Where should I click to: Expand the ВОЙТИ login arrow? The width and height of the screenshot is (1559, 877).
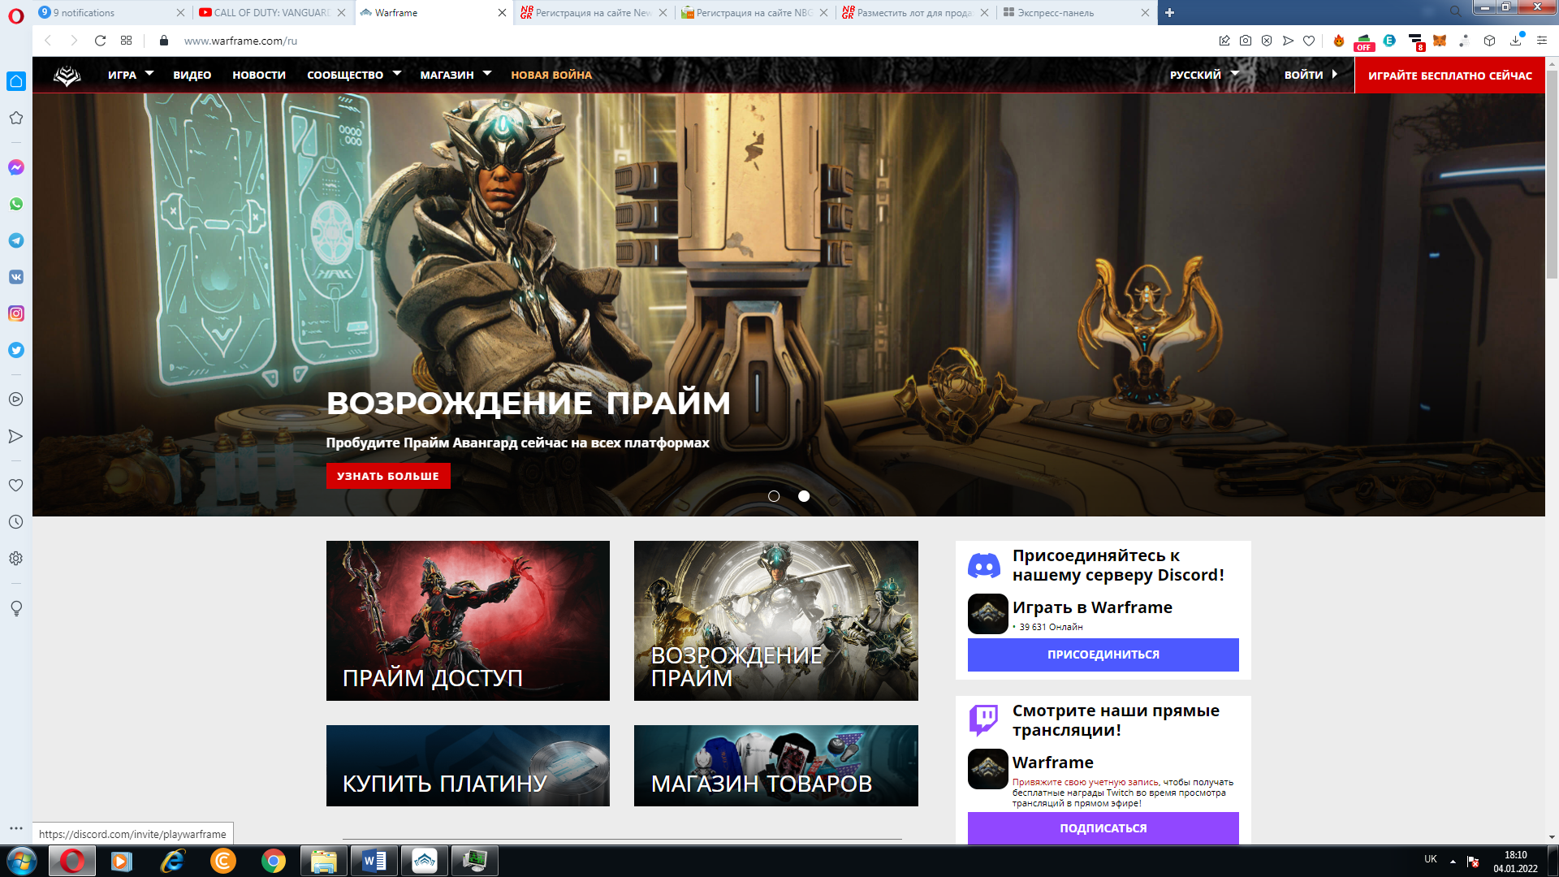[1335, 74]
